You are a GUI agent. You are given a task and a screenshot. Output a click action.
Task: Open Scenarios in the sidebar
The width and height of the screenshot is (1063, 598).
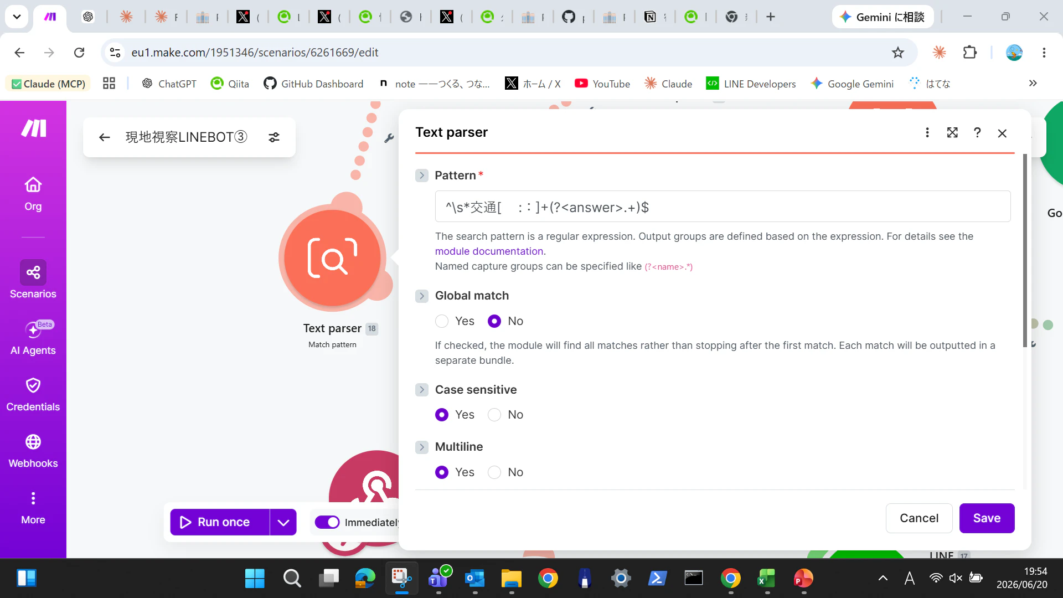tap(33, 280)
